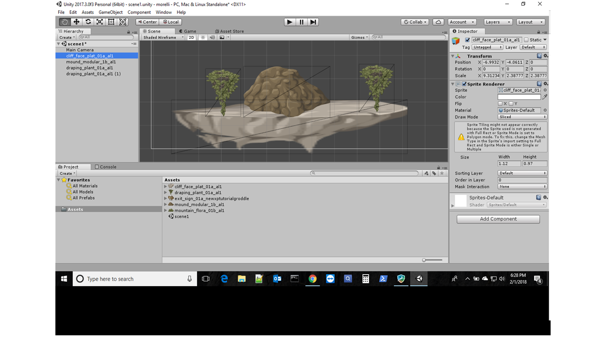
Task: Open Material object picker circle
Action: tap(545, 110)
